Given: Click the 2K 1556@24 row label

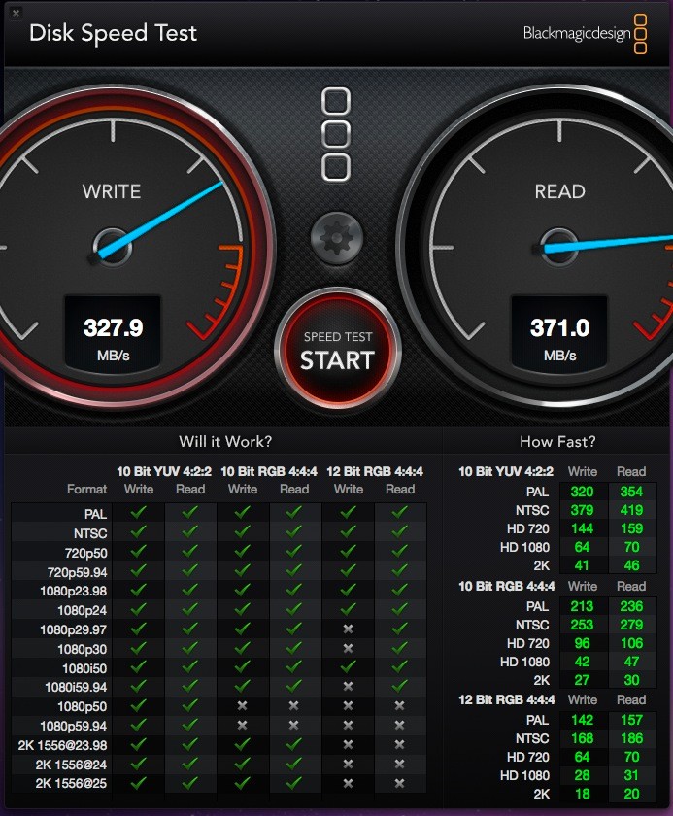Looking at the screenshot, I should [x=71, y=765].
